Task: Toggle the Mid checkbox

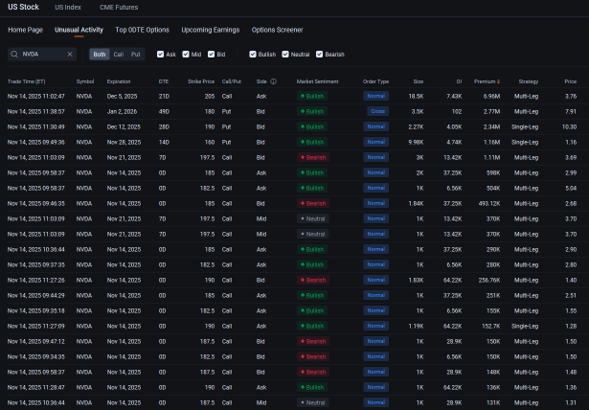Action: 186,55
